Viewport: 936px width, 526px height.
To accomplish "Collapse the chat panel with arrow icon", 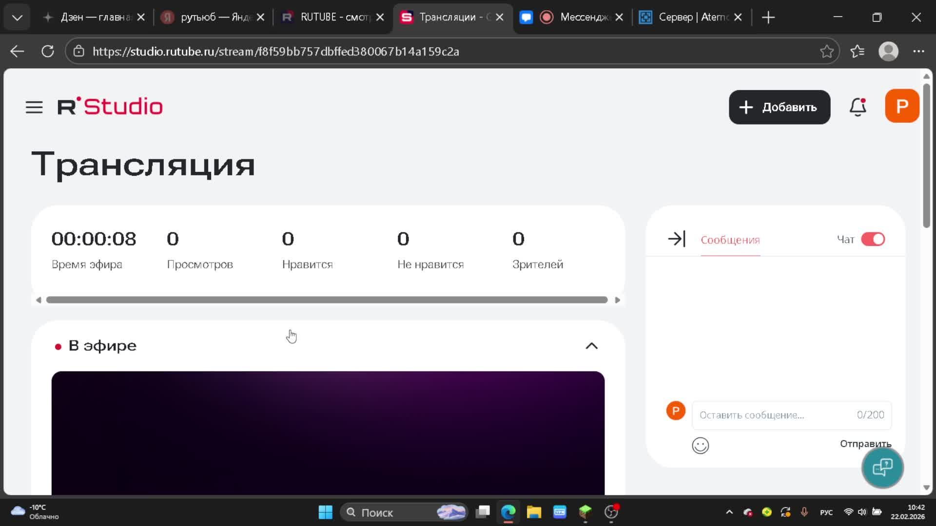I will click(x=677, y=239).
